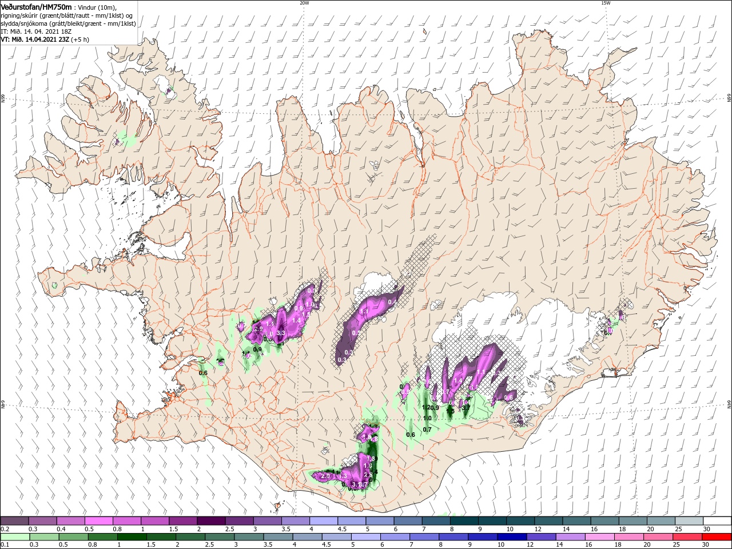Pick rain scale swatch starting at 2
732x549 pixels.
click(x=190, y=537)
